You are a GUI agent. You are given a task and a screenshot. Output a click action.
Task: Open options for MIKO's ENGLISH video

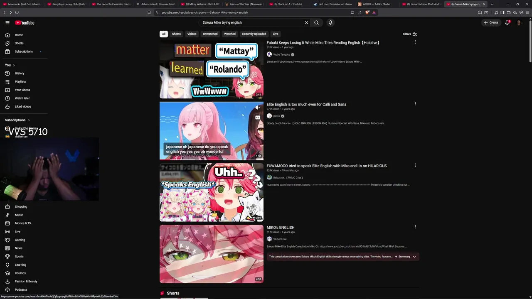(415, 227)
